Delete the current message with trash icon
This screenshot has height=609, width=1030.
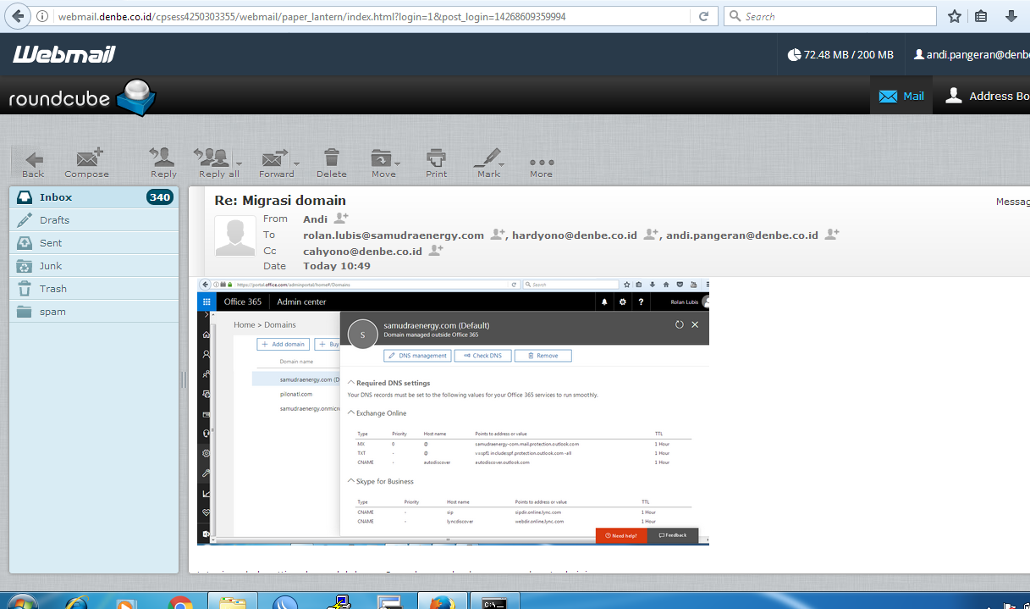(x=332, y=162)
